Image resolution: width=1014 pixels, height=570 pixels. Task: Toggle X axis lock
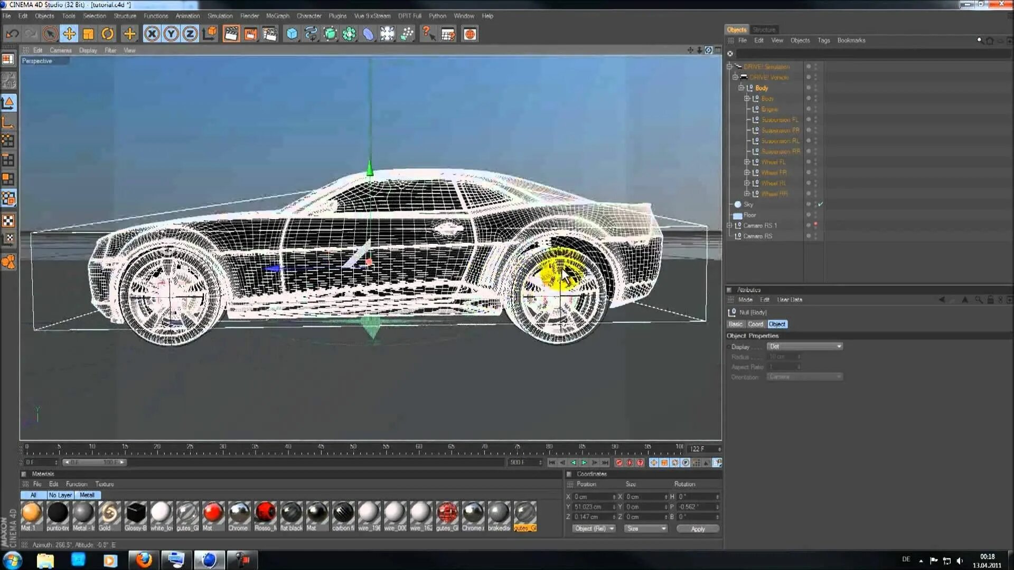[x=152, y=34]
